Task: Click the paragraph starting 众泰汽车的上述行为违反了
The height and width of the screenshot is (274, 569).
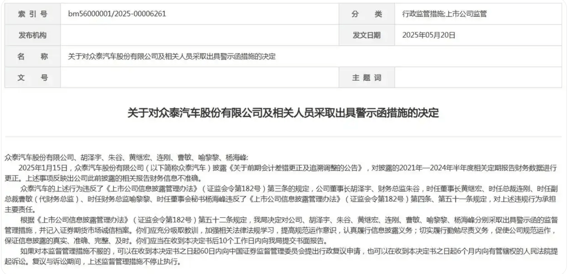Action: click(x=282, y=199)
